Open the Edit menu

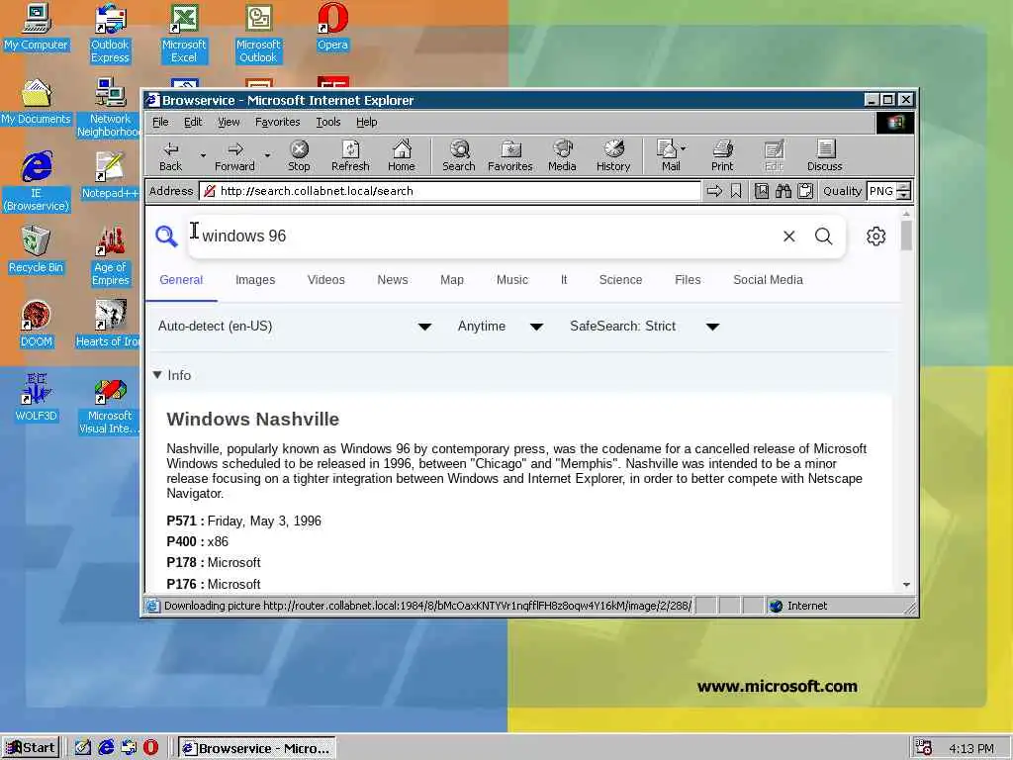pos(193,122)
